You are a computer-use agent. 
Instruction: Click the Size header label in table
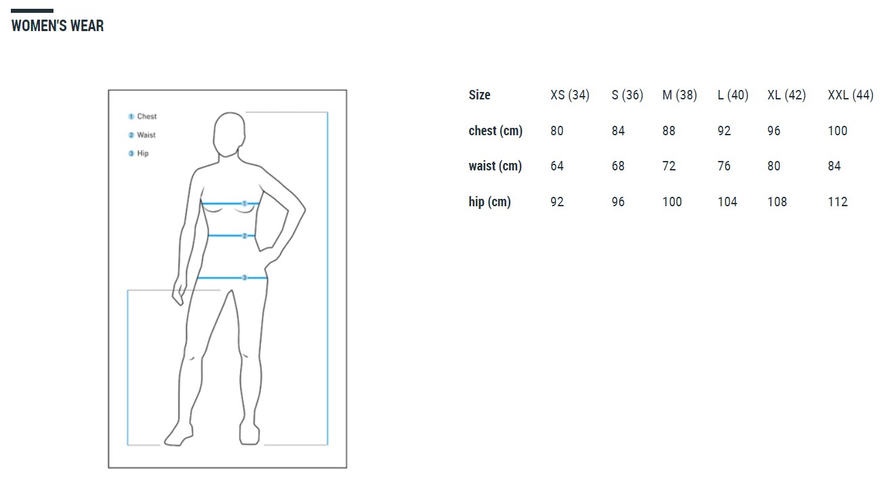pos(479,95)
